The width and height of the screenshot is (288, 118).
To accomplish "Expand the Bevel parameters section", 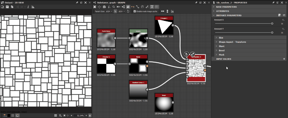I will pos(221,50).
